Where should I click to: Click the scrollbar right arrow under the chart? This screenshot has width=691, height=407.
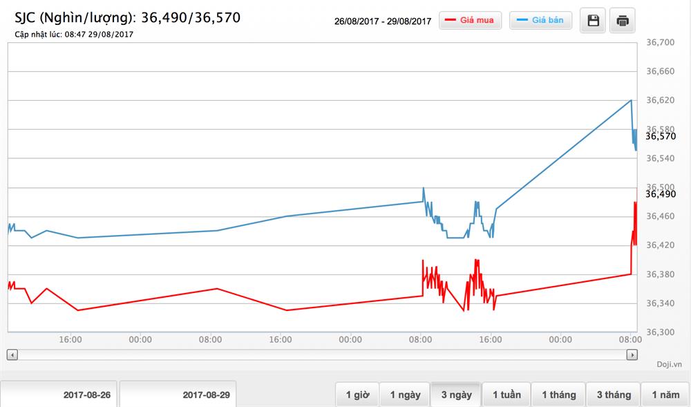pos(632,354)
